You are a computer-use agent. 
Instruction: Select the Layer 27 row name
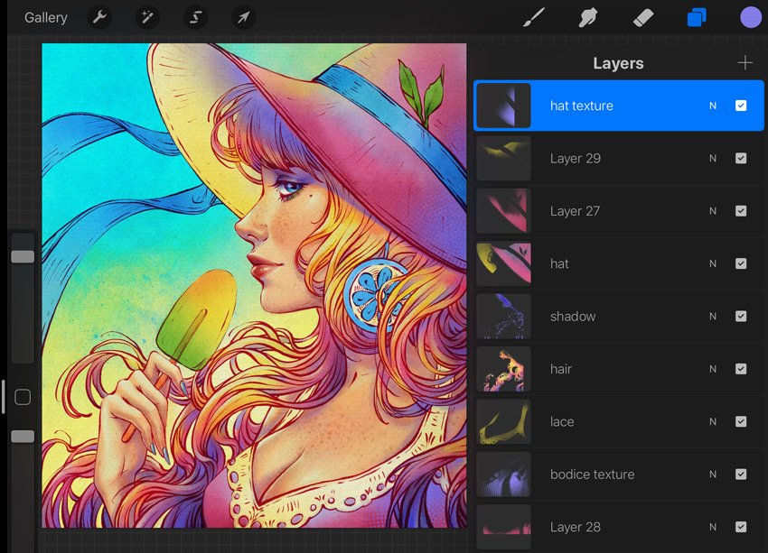[575, 211]
